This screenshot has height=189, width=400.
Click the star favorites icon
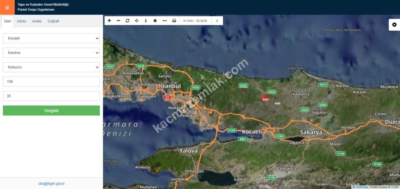click(155, 21)
